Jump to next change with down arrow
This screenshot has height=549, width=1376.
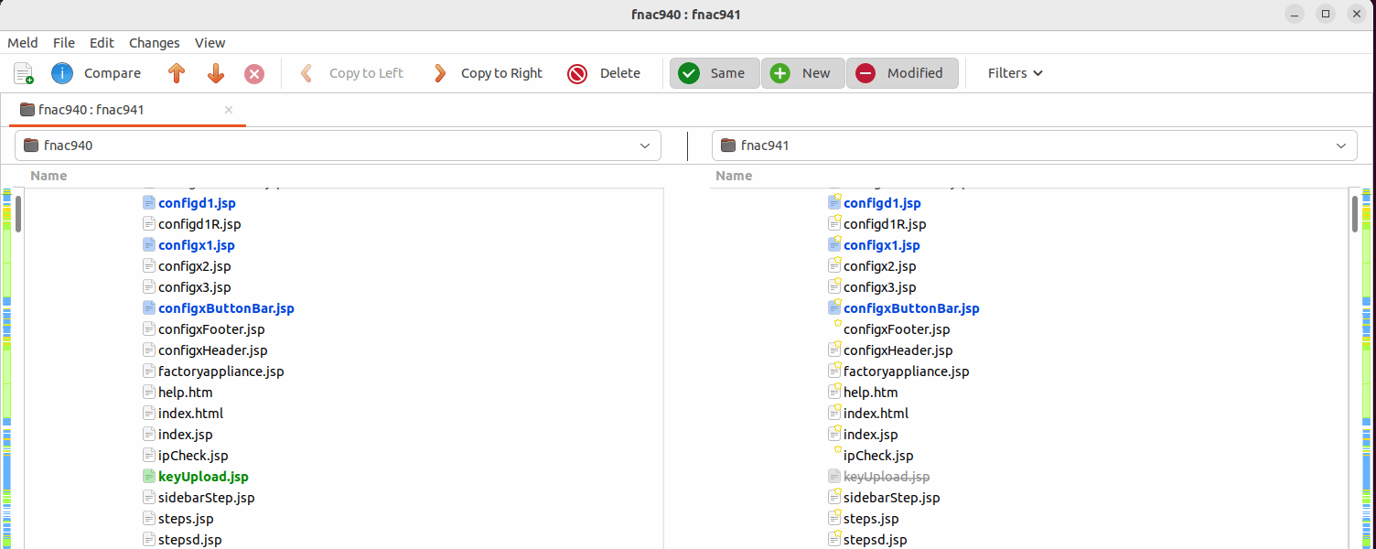click(x=216, y=73)
